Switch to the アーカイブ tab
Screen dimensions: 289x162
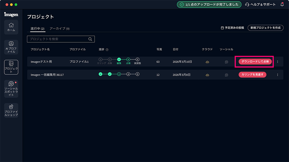[x=59, y=29]
